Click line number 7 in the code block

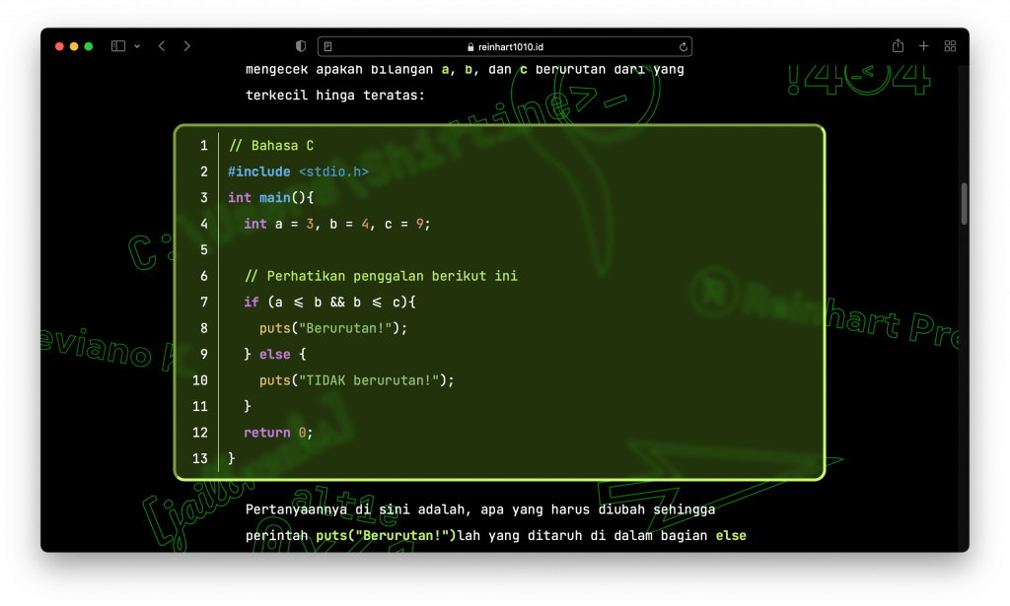[x=203, y=302]
